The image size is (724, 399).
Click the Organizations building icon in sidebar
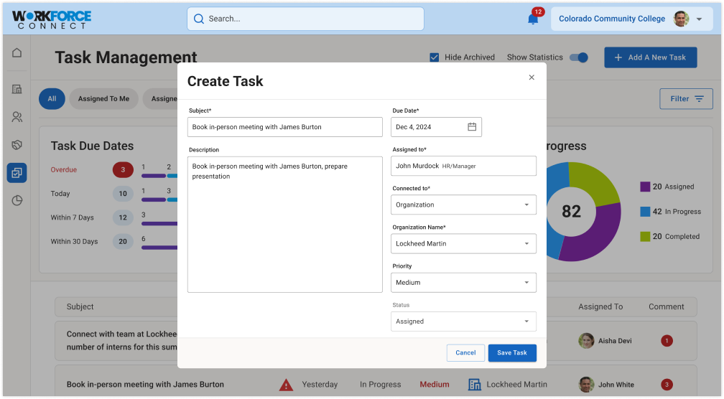tap(17, 89)
